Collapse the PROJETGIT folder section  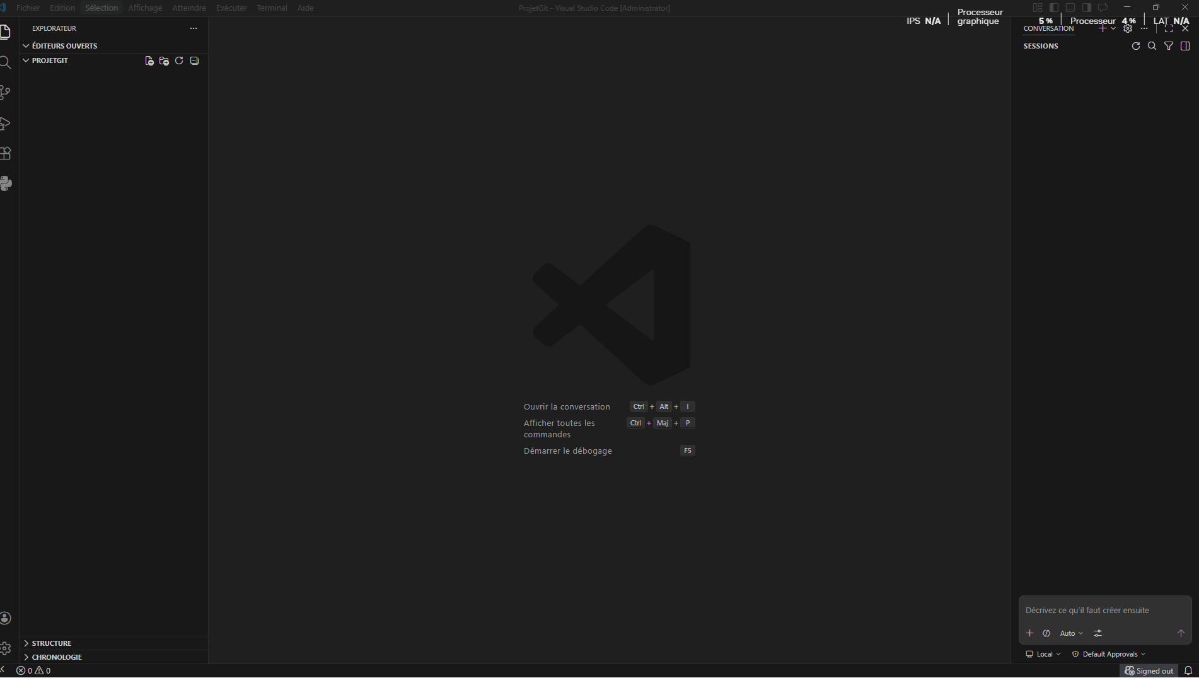point(50,60)
